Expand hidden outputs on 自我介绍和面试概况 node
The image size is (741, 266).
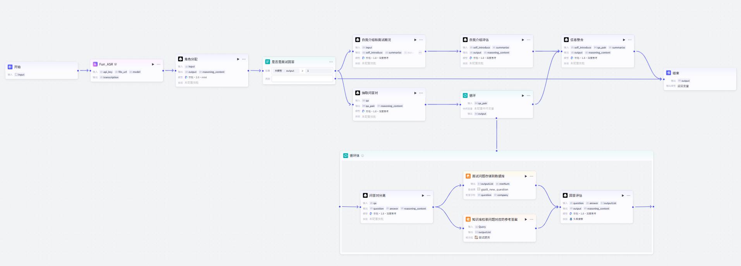tap(420, 53)
